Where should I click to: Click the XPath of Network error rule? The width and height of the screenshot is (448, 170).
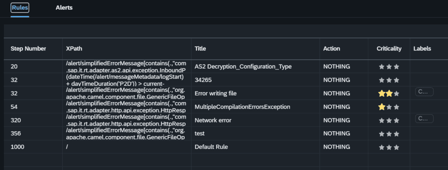coord(126,120)
